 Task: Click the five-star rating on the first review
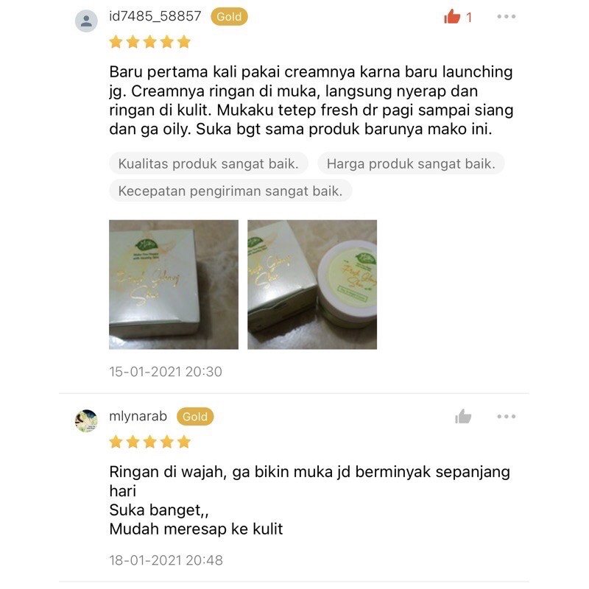(x=150, y=42)
